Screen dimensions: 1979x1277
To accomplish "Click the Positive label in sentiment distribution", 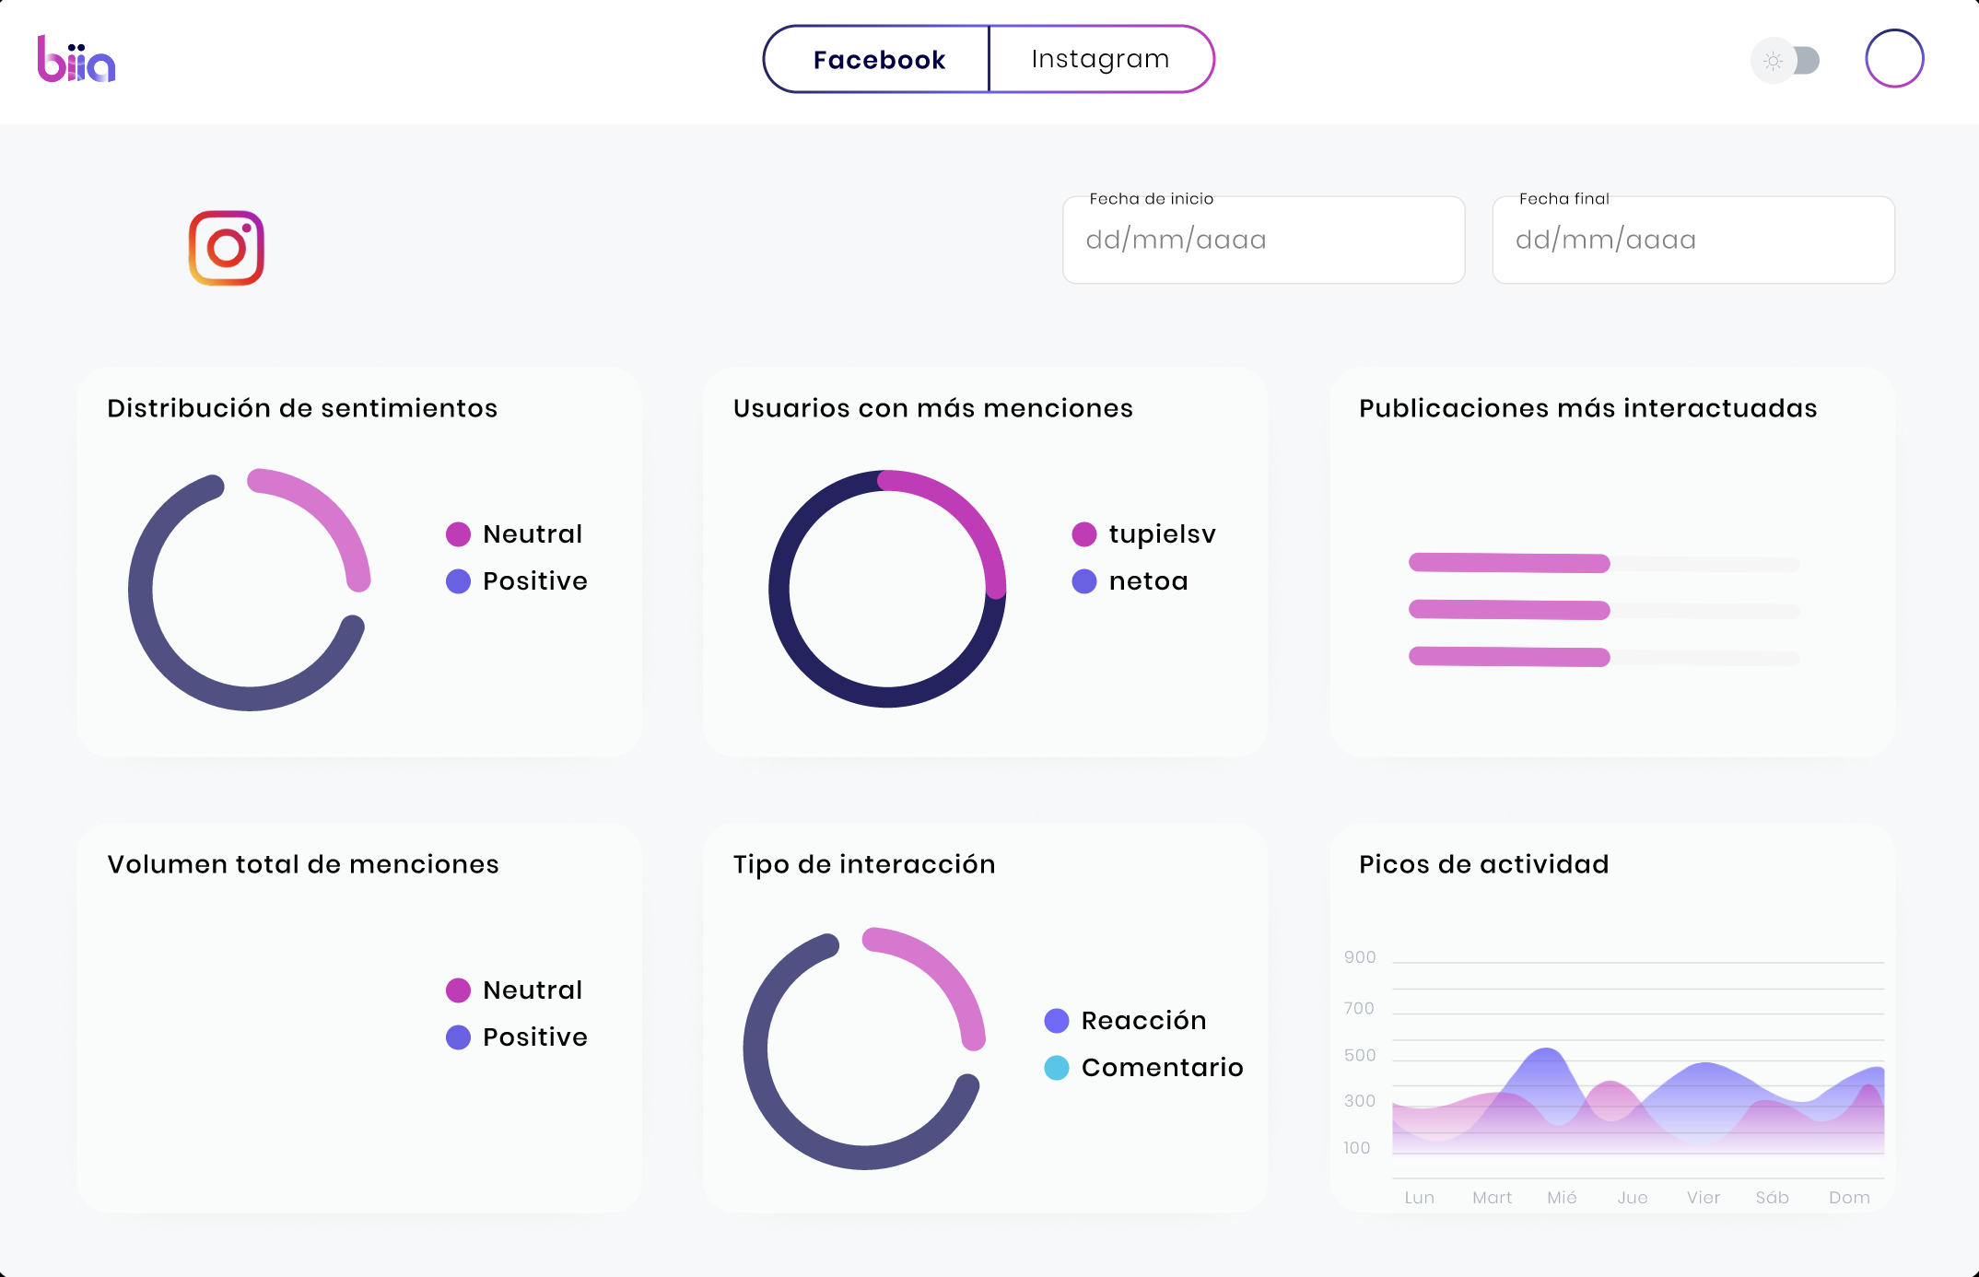I will tap(534, 581).
